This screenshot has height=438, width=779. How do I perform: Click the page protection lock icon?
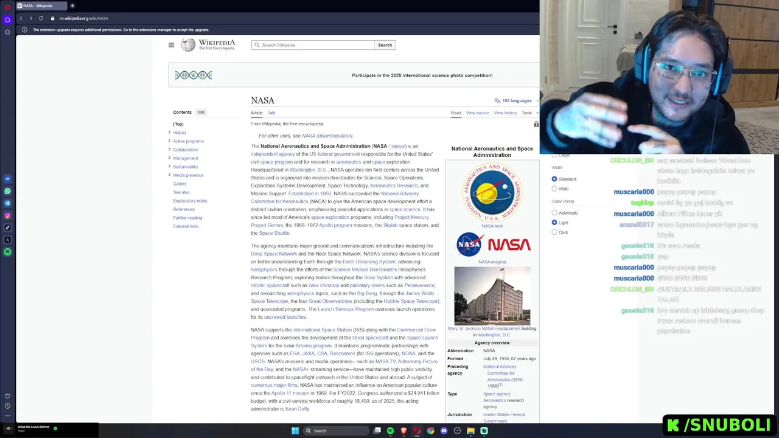coord(536,124)
